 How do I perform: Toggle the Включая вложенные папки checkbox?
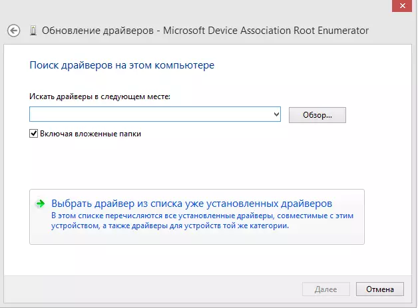coord(34,134)
